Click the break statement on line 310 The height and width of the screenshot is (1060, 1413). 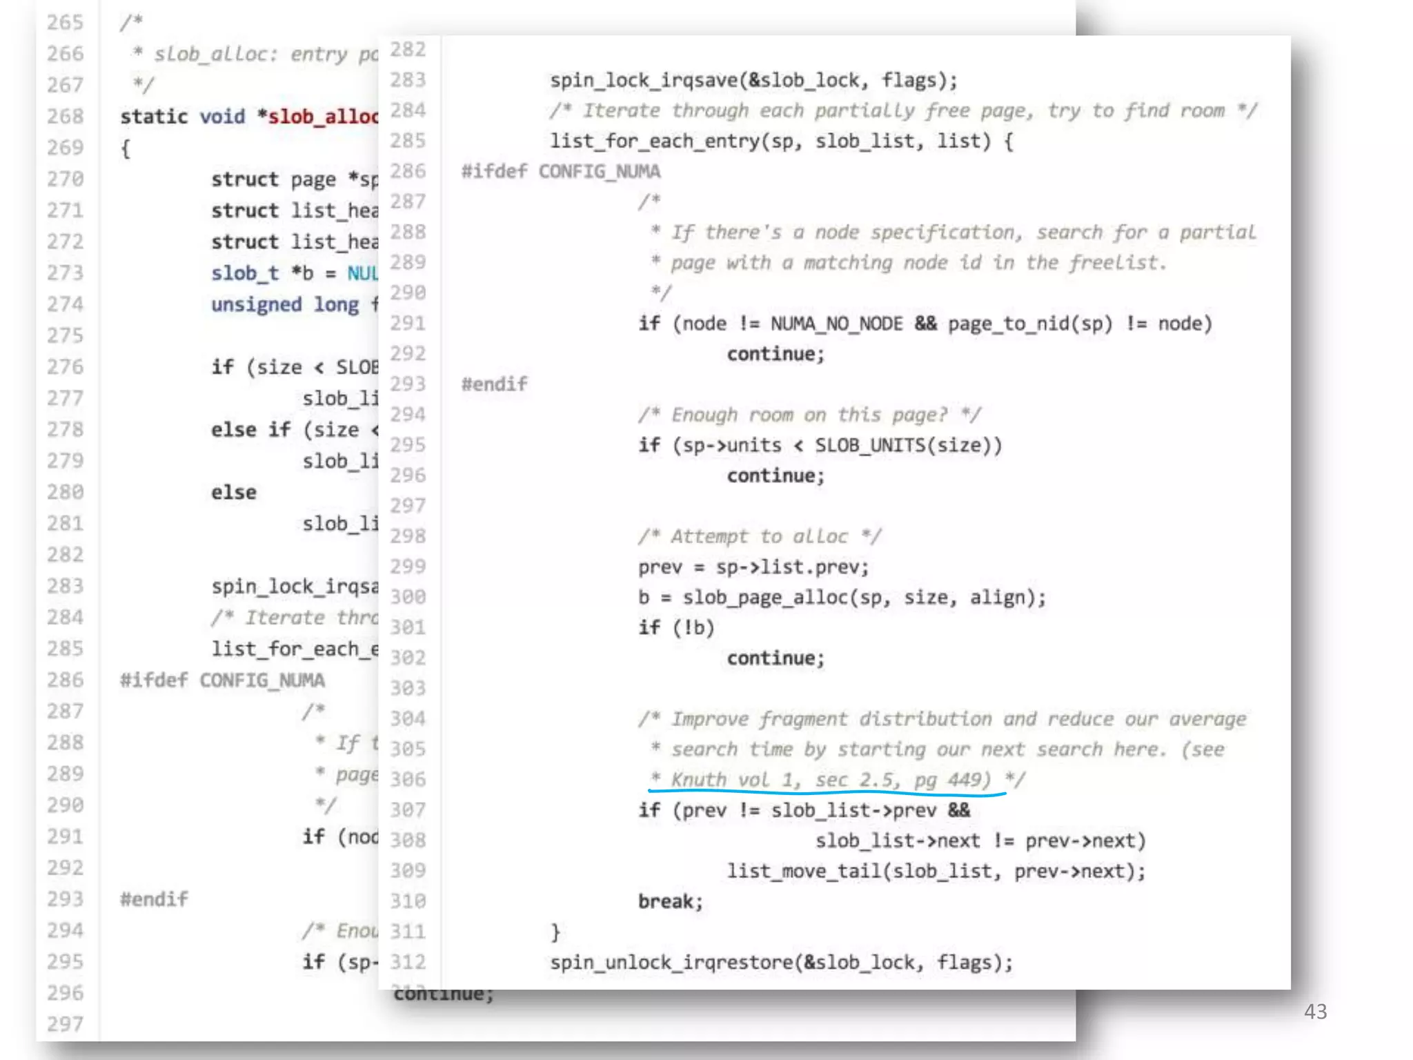pos(669,901)
